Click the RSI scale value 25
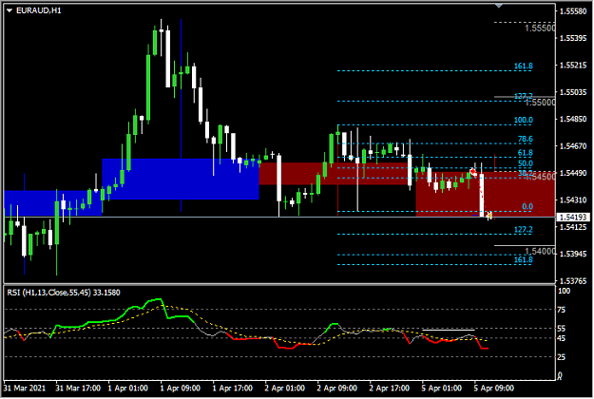Screen dimensions: 594x399 point(562,357)
